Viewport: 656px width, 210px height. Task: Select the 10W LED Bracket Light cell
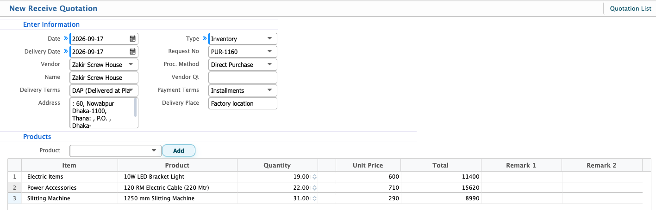(x=177, y=177)
